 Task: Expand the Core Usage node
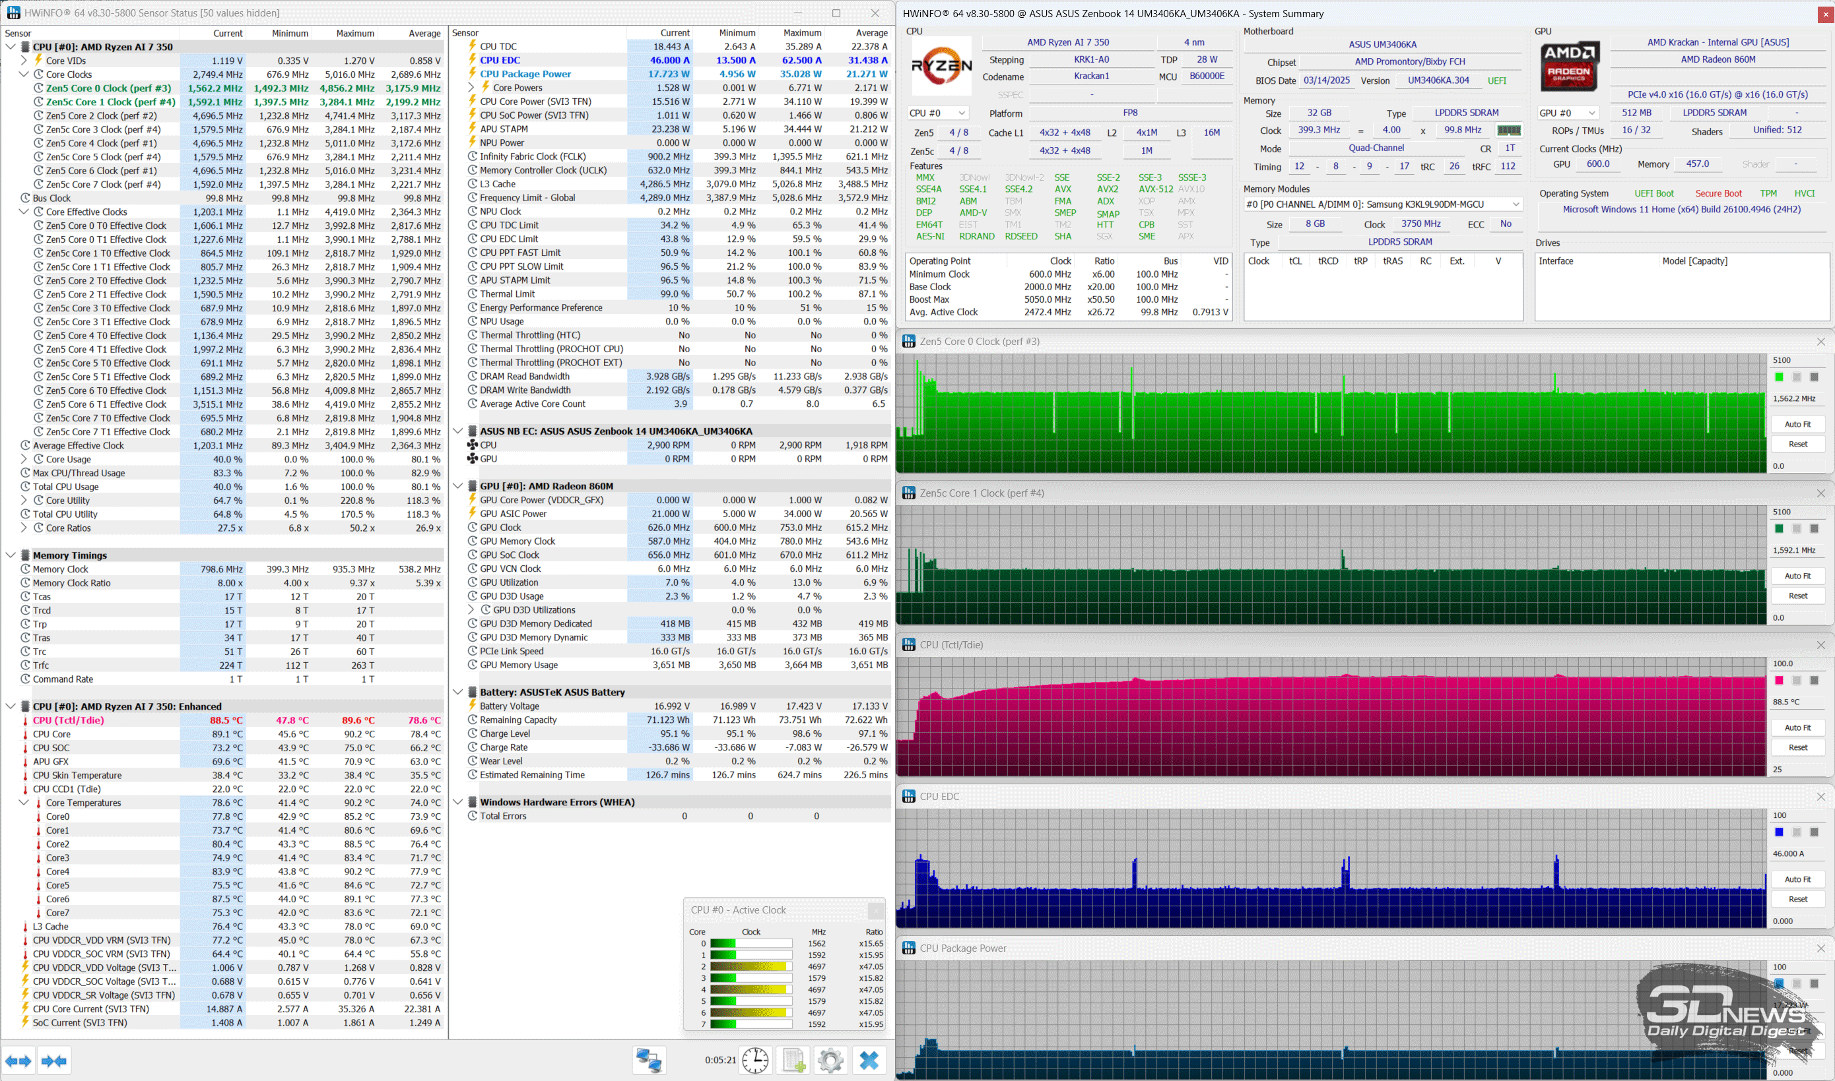click(x=23, y=459)
